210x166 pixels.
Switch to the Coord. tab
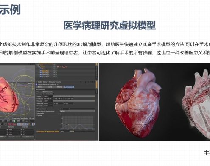tap(50, 87)
